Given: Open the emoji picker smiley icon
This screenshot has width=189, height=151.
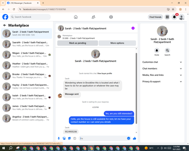Looking at the screenshot, I should (129, 139).
